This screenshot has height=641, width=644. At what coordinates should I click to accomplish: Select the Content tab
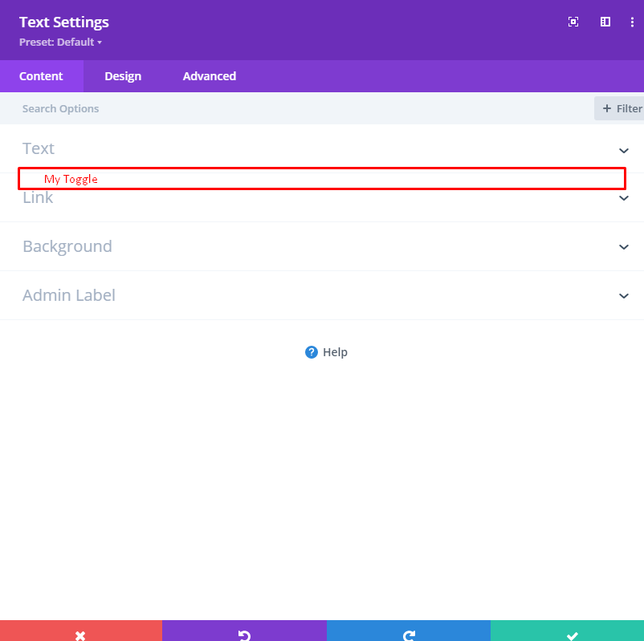coord(43,76)
